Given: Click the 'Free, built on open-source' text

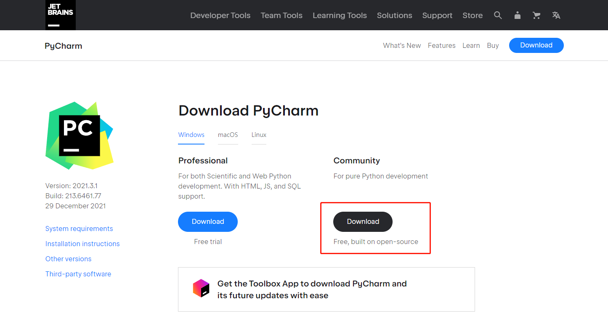Looking at the screenshot, I should click(x=376, y=242).
